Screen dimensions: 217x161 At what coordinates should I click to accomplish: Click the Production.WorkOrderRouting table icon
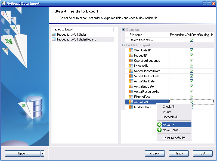54,39
